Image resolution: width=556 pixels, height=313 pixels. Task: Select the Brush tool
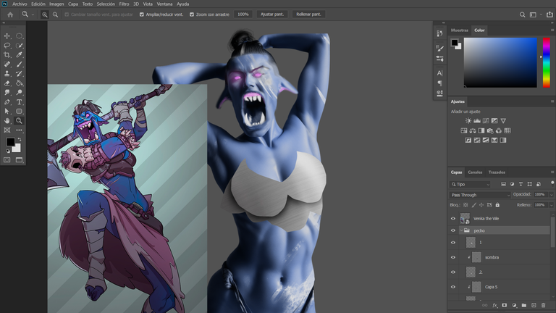tap(19, 64)
